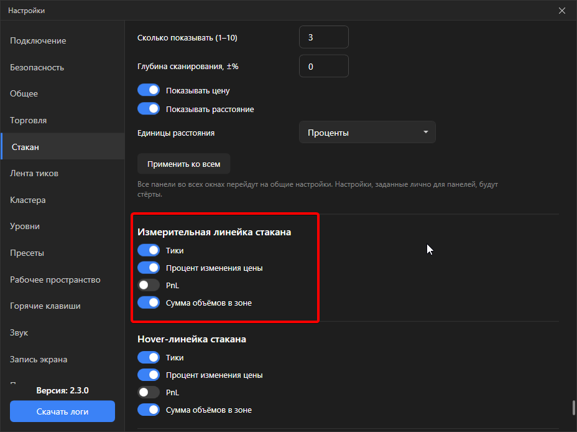Go to the Безопасность section
The height and width of the screenshot is (432, 577).
(63, 67)
